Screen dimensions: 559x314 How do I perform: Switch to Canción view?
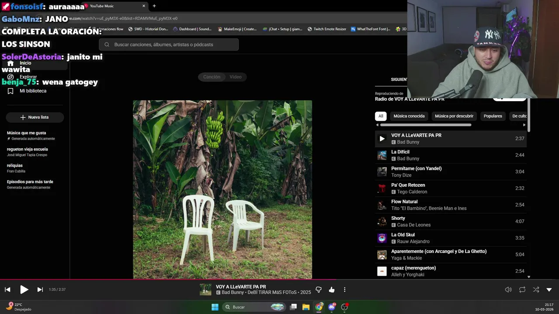click(211, 77)
